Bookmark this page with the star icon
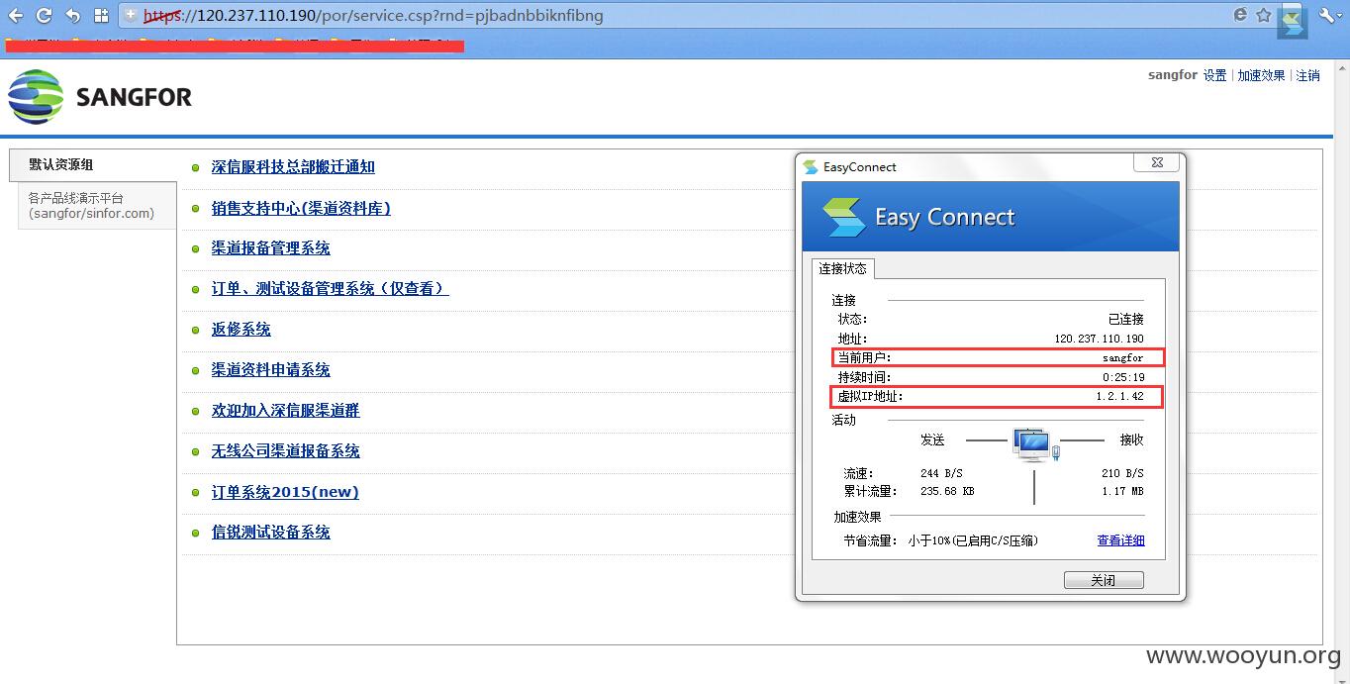Viewport: 1350px width, 684px height. coord(1264,15)
